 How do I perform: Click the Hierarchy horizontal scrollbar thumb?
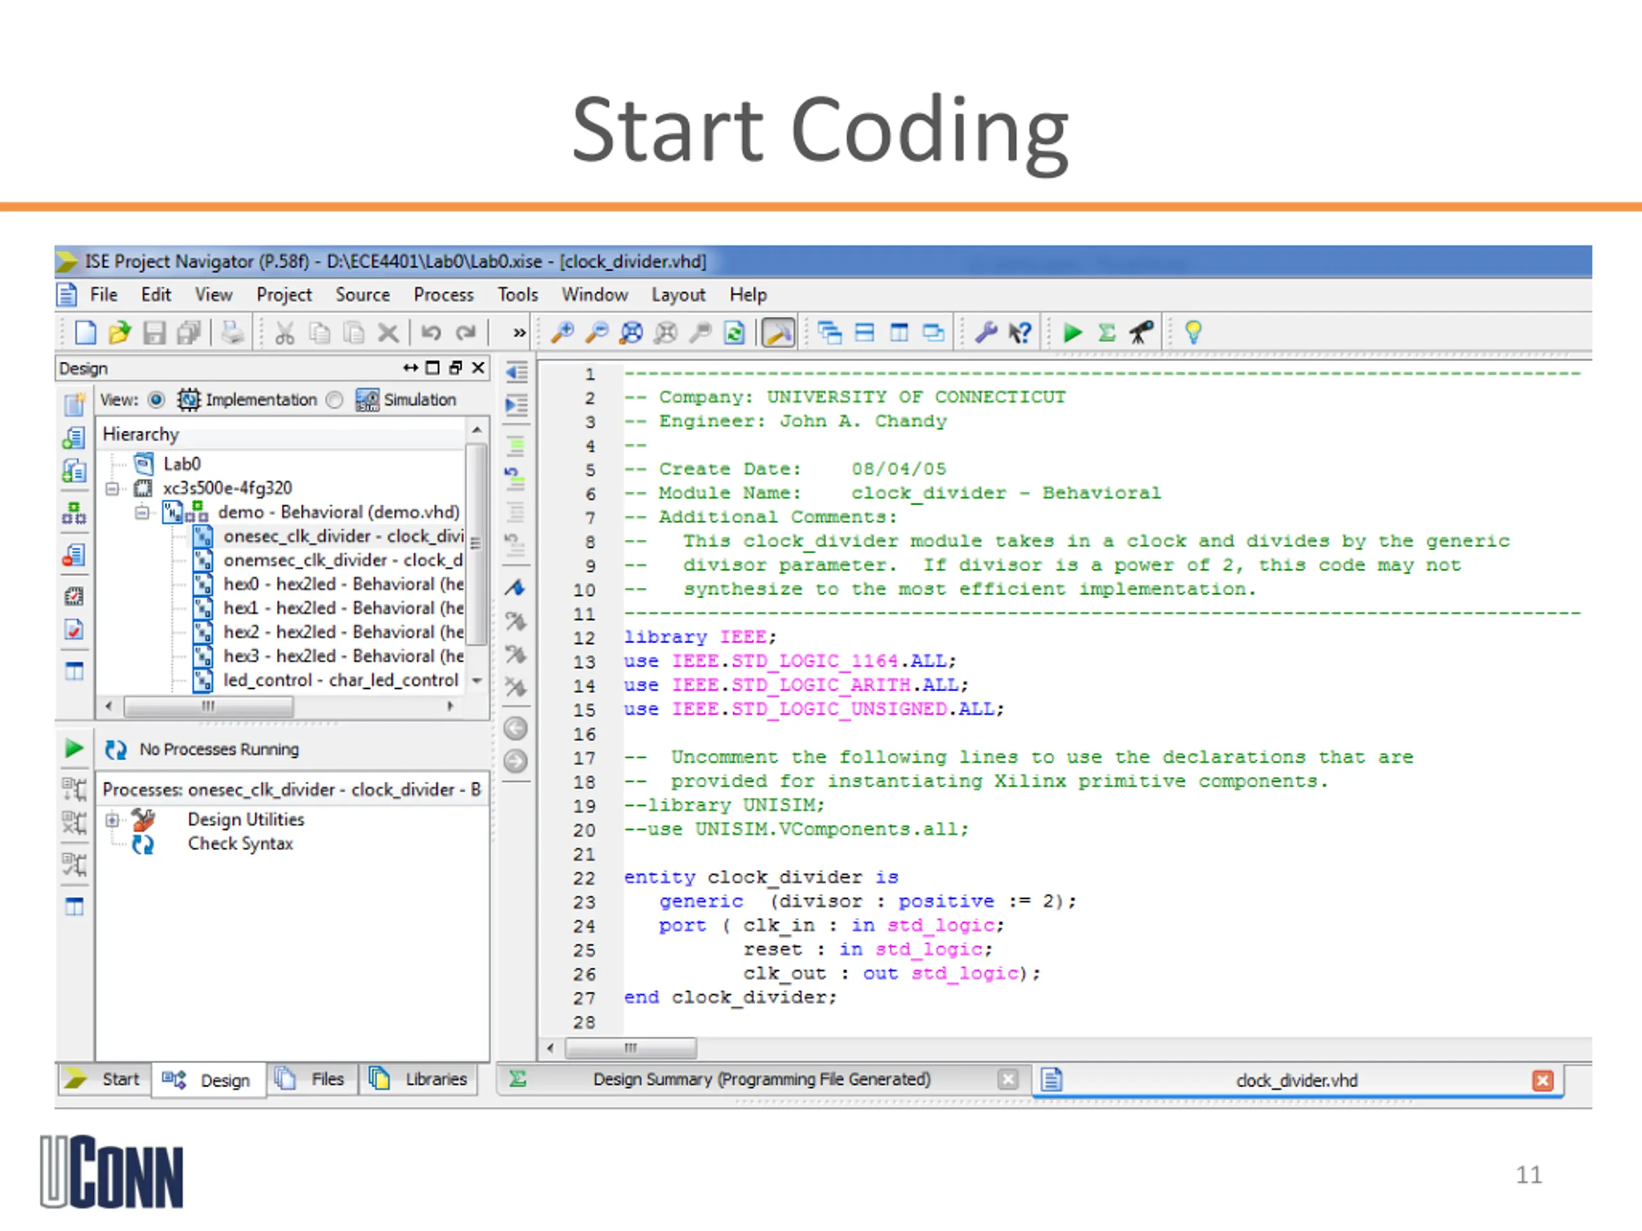pyautogui.click(x=208, y=706)
